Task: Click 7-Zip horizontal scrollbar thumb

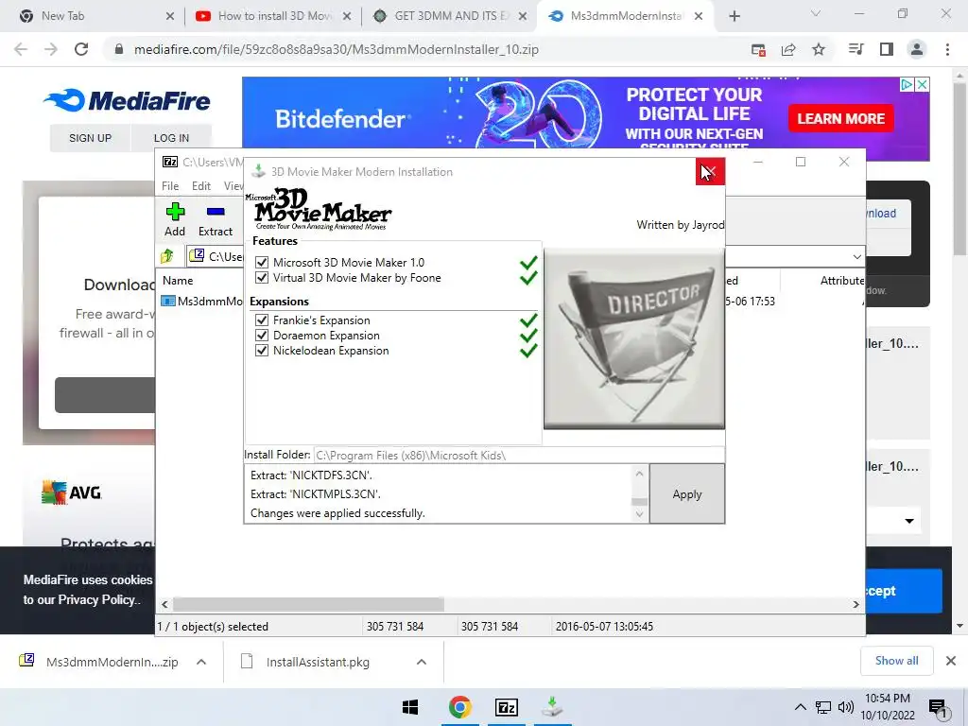Action: click(308, 604)
